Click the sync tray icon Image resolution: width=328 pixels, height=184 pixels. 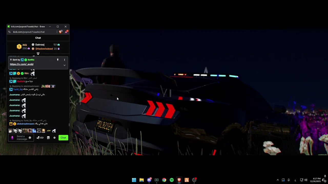(x=283, y=180)
